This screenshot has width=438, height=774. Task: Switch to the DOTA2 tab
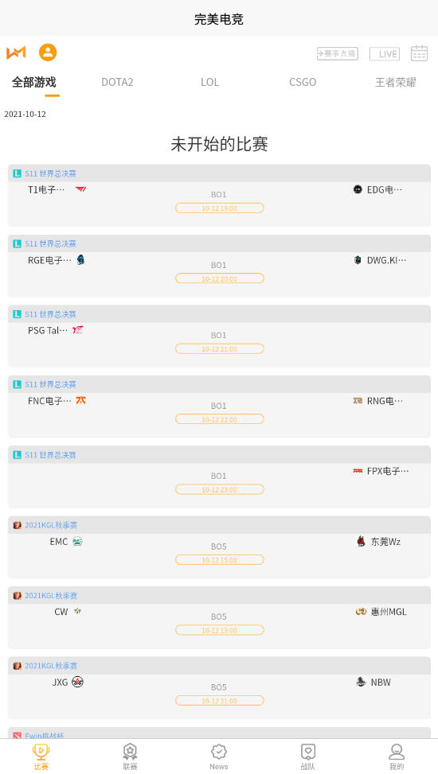pyautogui.click(x=117, y=82)
